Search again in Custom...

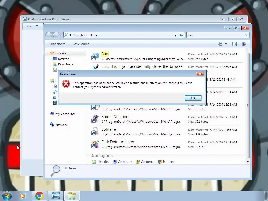(145, 162)
